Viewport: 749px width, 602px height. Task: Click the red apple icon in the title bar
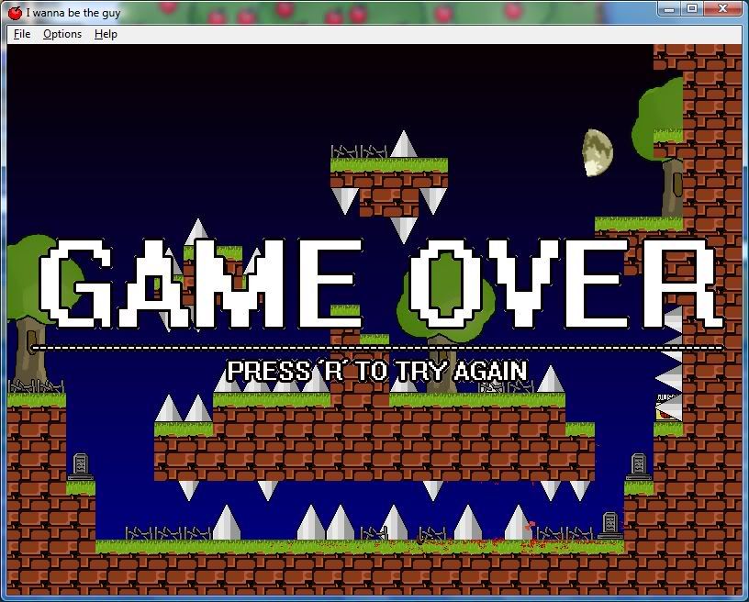[x=15, y=13]
